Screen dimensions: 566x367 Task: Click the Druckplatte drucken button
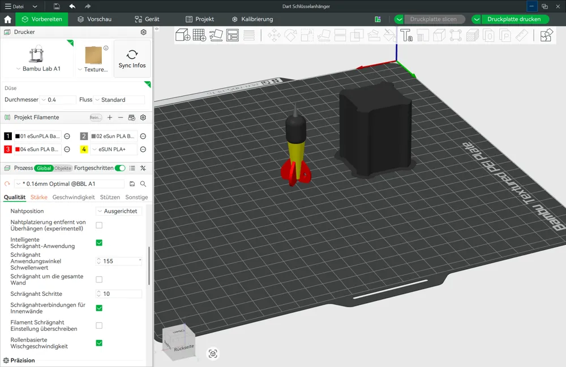pos(514,19)
